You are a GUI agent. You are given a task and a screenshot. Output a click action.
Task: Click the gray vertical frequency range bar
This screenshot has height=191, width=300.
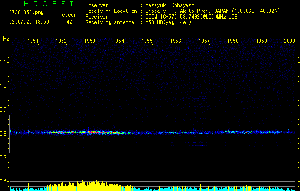point(9,134)
